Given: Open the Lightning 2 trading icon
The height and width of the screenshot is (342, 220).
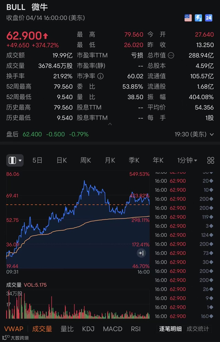Looking at the screenshot, I should pyautogui.click(x=198, y=18).
